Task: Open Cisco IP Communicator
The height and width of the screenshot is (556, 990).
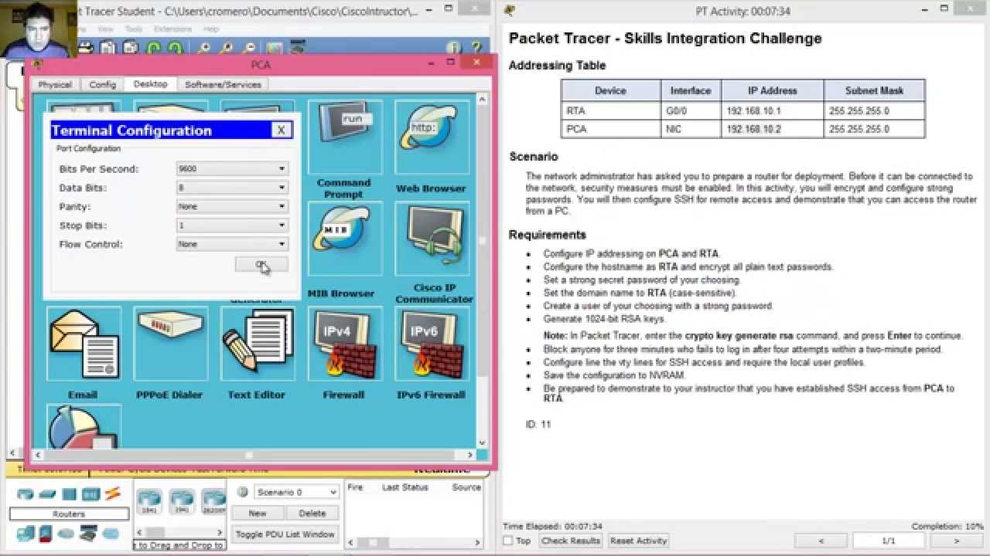Action: 431,239
